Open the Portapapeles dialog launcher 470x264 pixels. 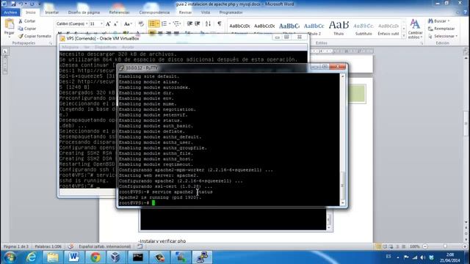pos(51,43)
